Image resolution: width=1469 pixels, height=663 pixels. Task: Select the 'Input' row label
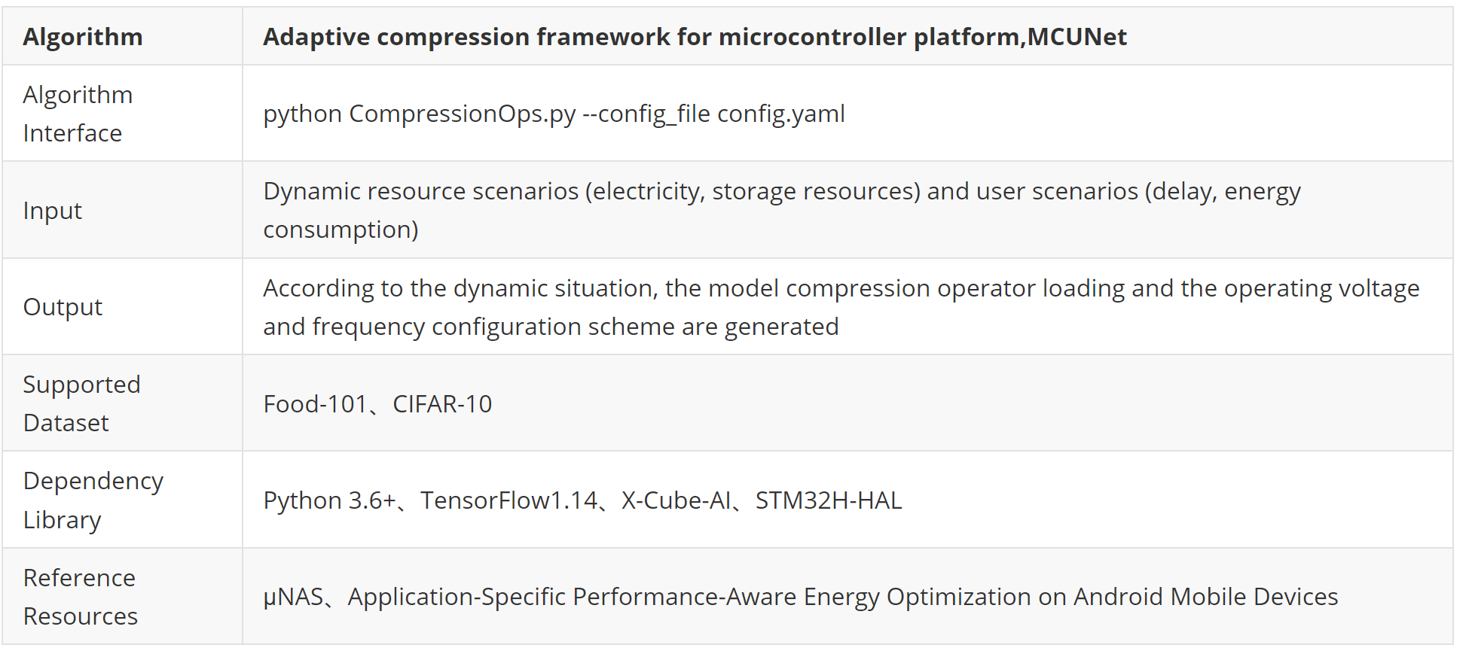coord(53,211)
